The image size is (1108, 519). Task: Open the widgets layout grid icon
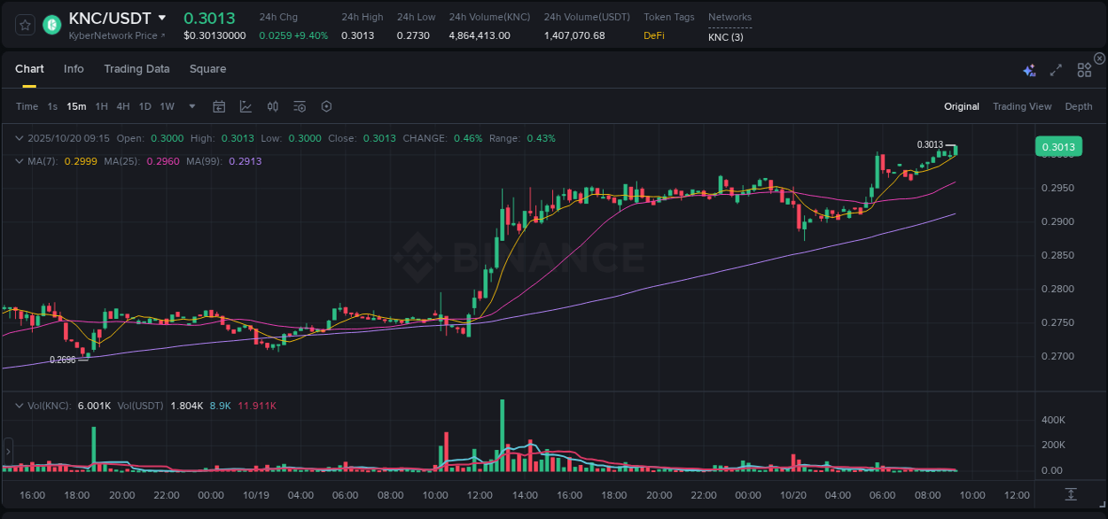coord(1084,68)
